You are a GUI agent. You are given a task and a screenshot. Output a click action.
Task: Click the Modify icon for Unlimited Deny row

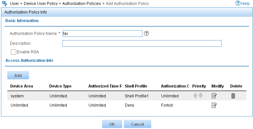click(x=214, y=105)
